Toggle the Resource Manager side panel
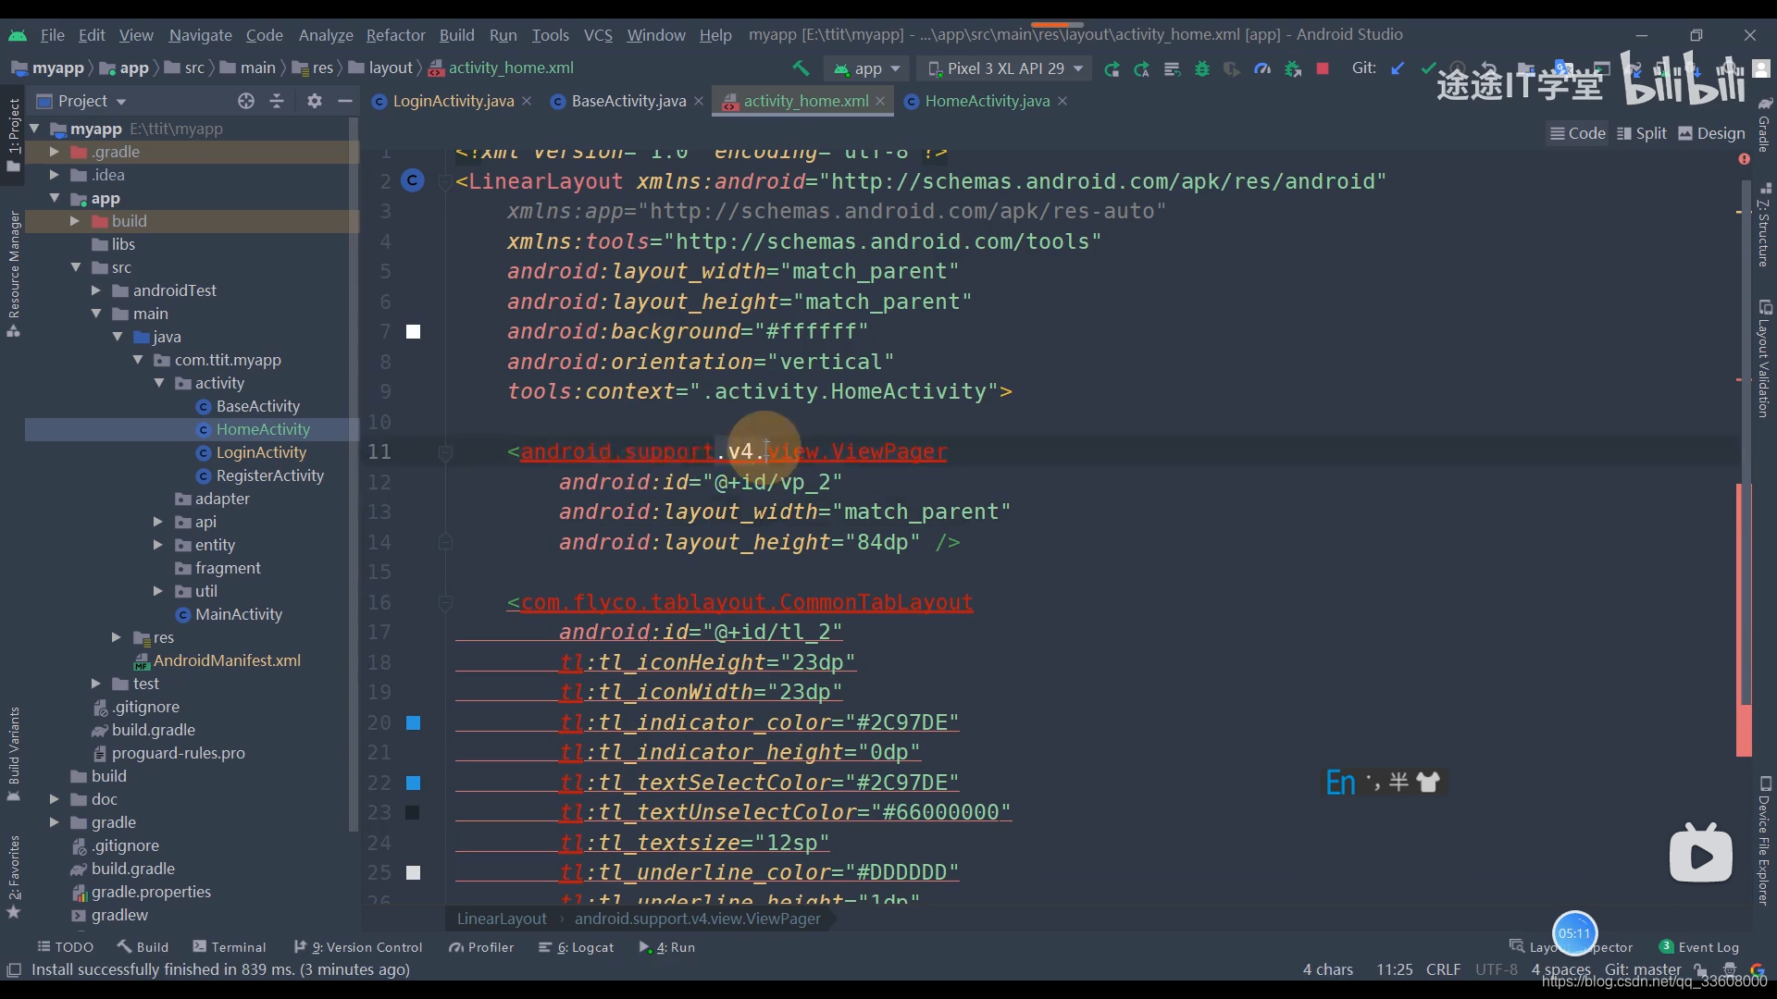The height and width of the screenshot is (999, 1777). [x=13, y=274]
